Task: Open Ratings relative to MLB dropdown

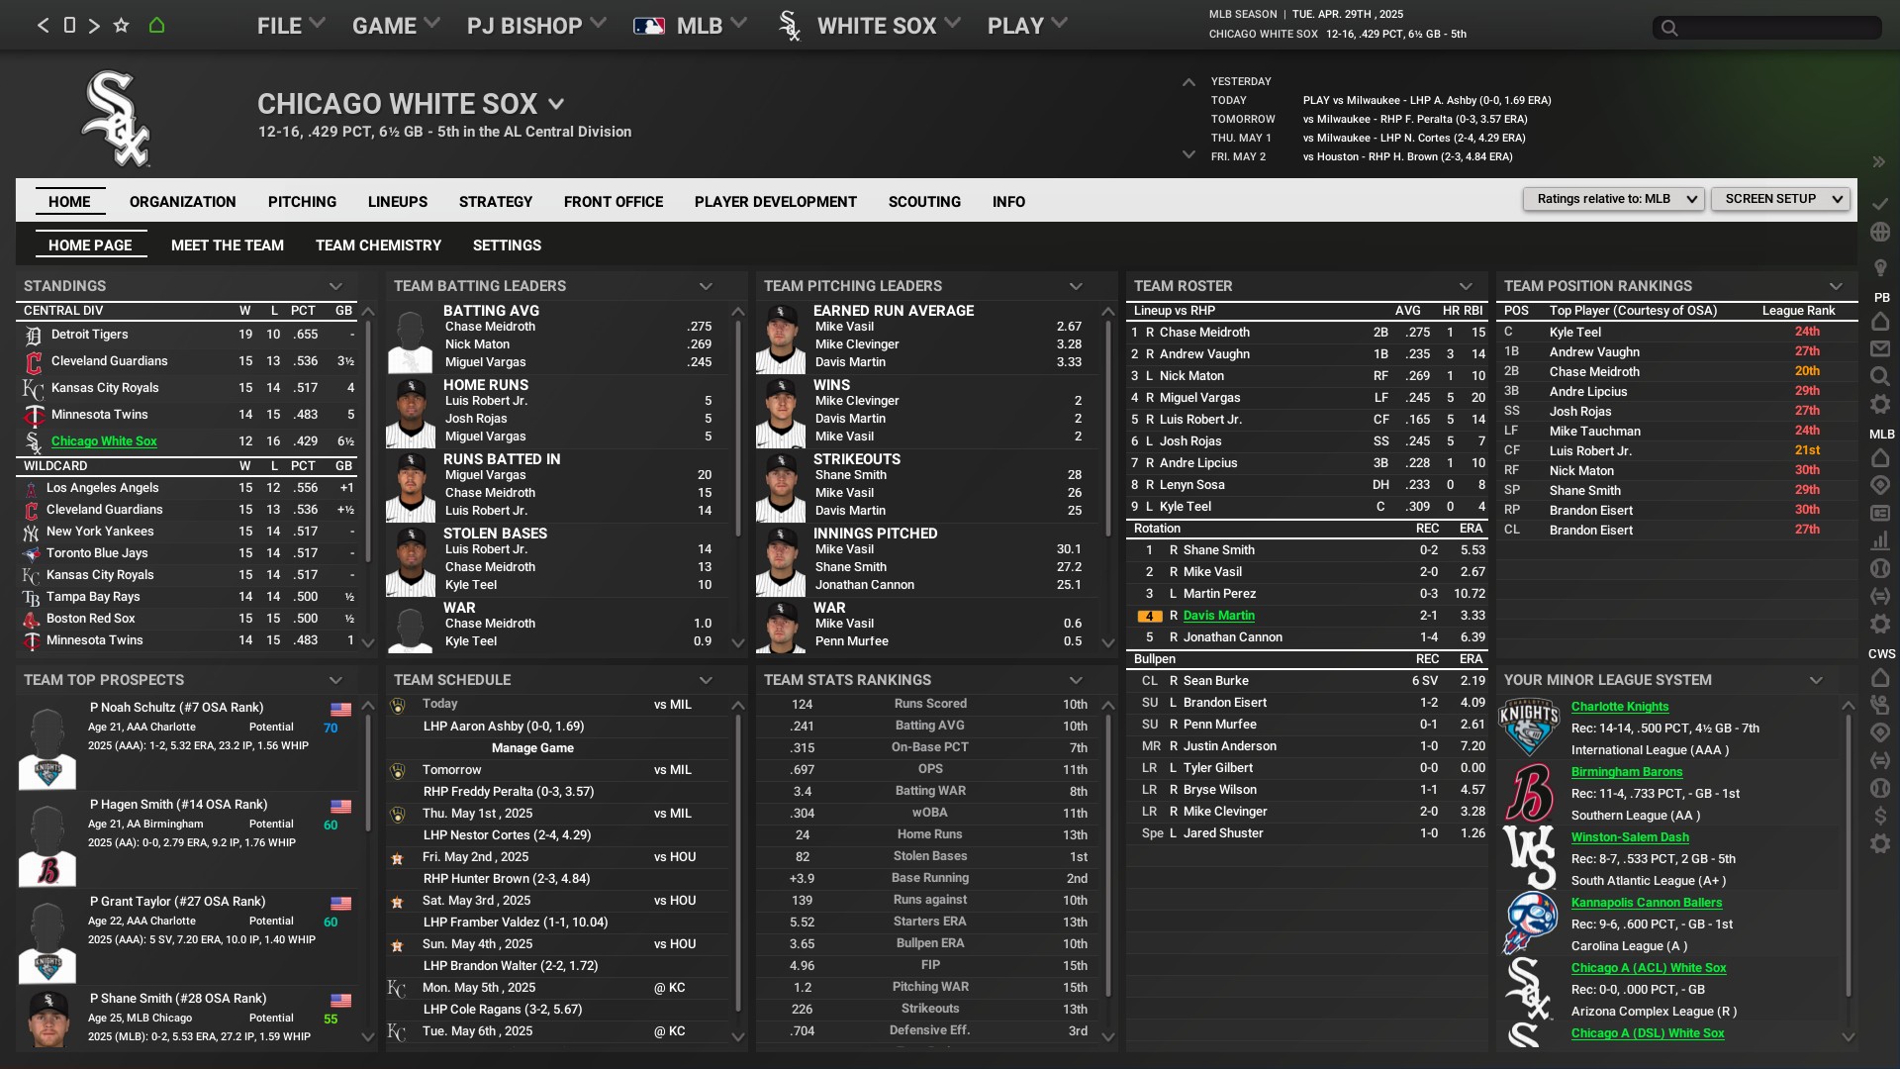Action: click(x=1613, y=199)
